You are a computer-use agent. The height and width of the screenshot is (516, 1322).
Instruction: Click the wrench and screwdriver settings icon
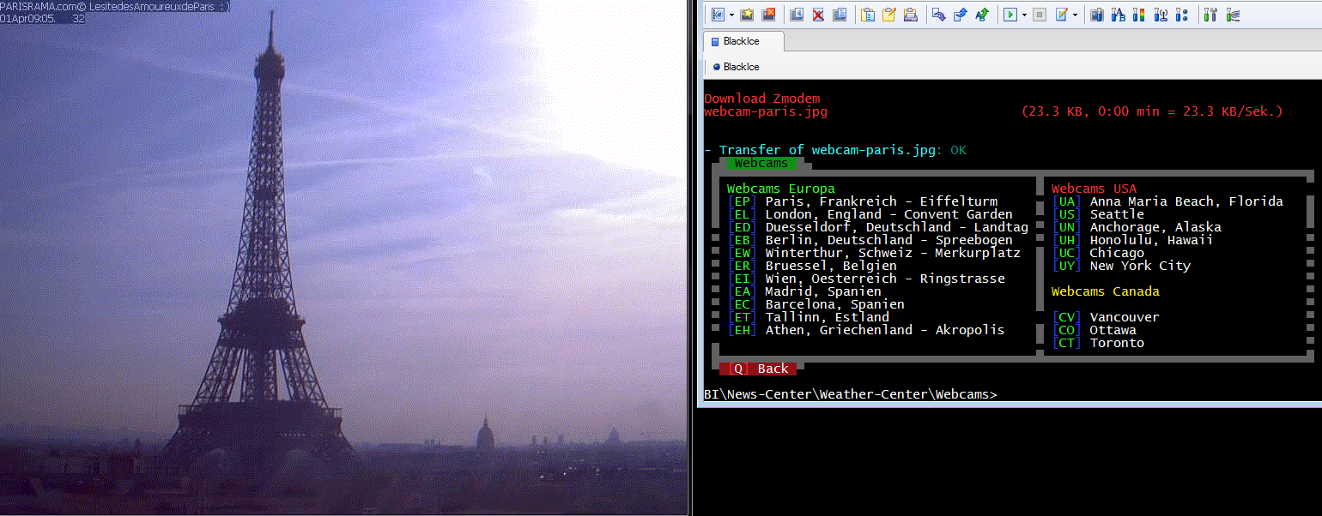tap(1211, 15)
